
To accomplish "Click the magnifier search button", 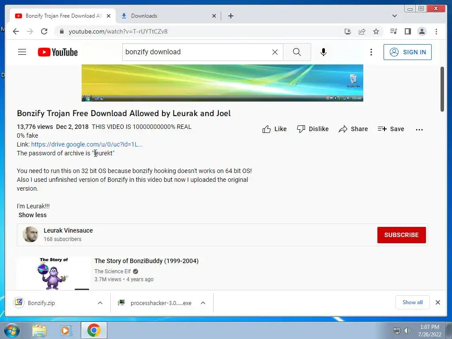I will click(297, 52).
